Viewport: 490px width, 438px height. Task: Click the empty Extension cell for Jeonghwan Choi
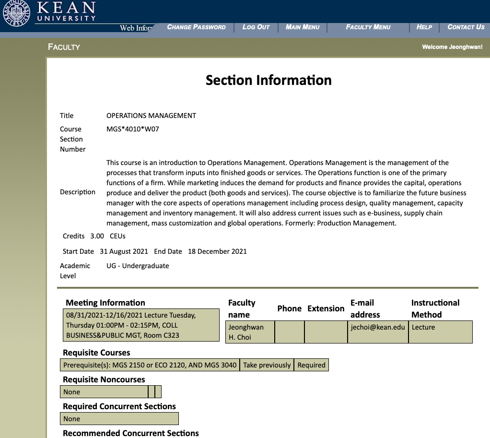(326, 332)
